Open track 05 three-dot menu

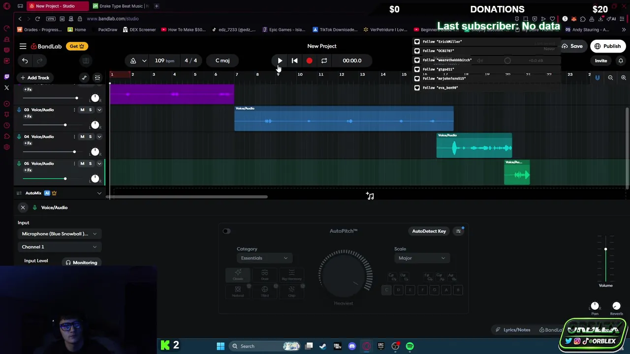[74, 163]
